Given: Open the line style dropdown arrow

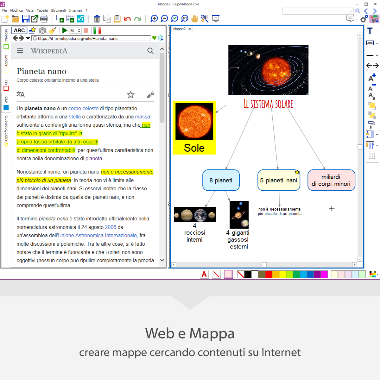Looking at the screenshot, I should [377, 56].
